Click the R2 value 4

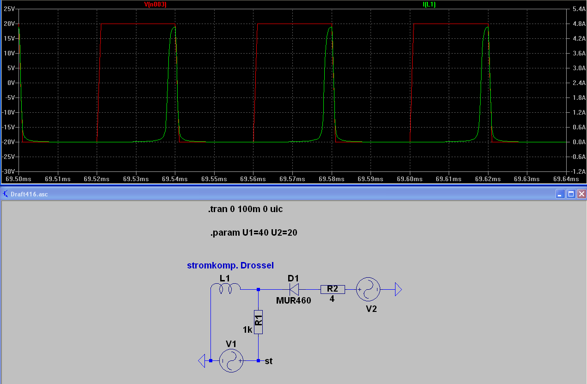(x=332, y=299)
